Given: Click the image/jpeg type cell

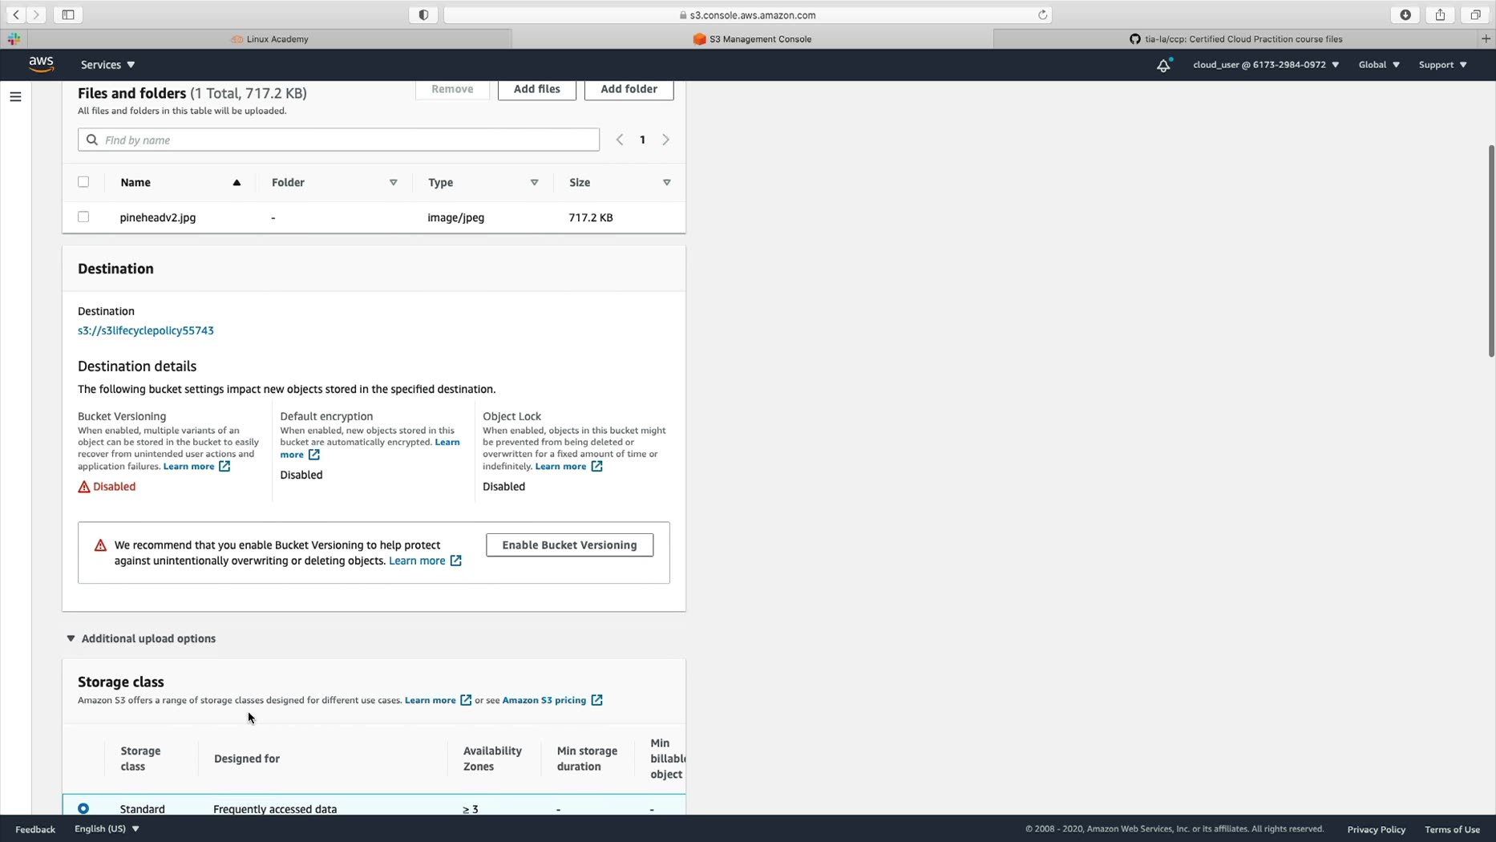Looking at the screenshot, I should (456, 217).
